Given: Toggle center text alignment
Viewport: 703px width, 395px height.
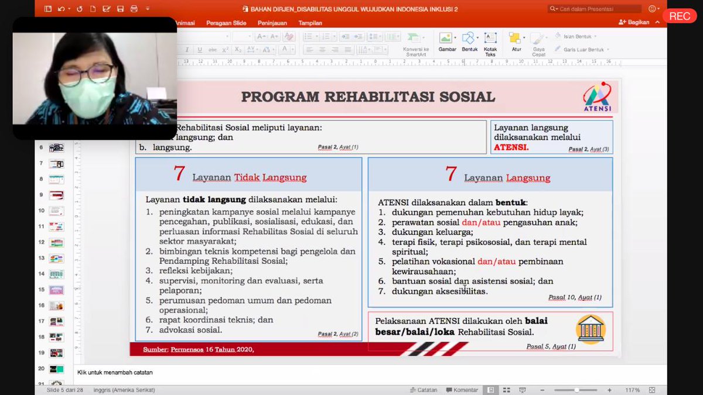Looking at the screenshot, I should pos(322,50).
